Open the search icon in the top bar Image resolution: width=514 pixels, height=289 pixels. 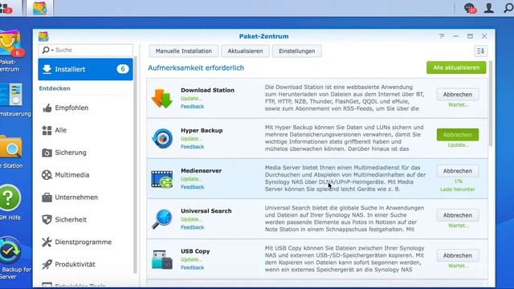[x=508, y=8]
